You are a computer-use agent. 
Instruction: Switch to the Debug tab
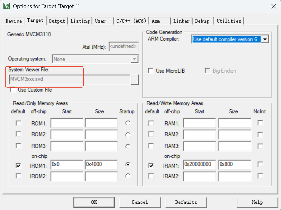(202, 21)
